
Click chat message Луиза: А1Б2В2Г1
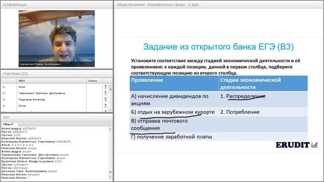14,131
